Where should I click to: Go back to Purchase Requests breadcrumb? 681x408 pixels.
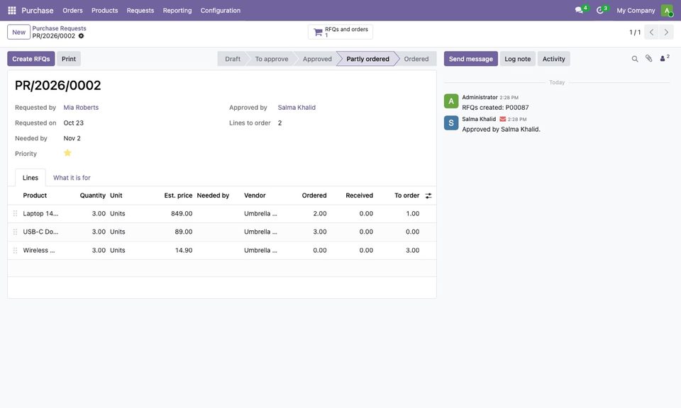pos(59,28)
